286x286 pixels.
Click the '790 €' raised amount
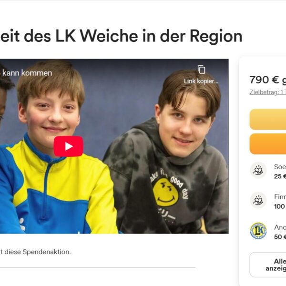264,80
